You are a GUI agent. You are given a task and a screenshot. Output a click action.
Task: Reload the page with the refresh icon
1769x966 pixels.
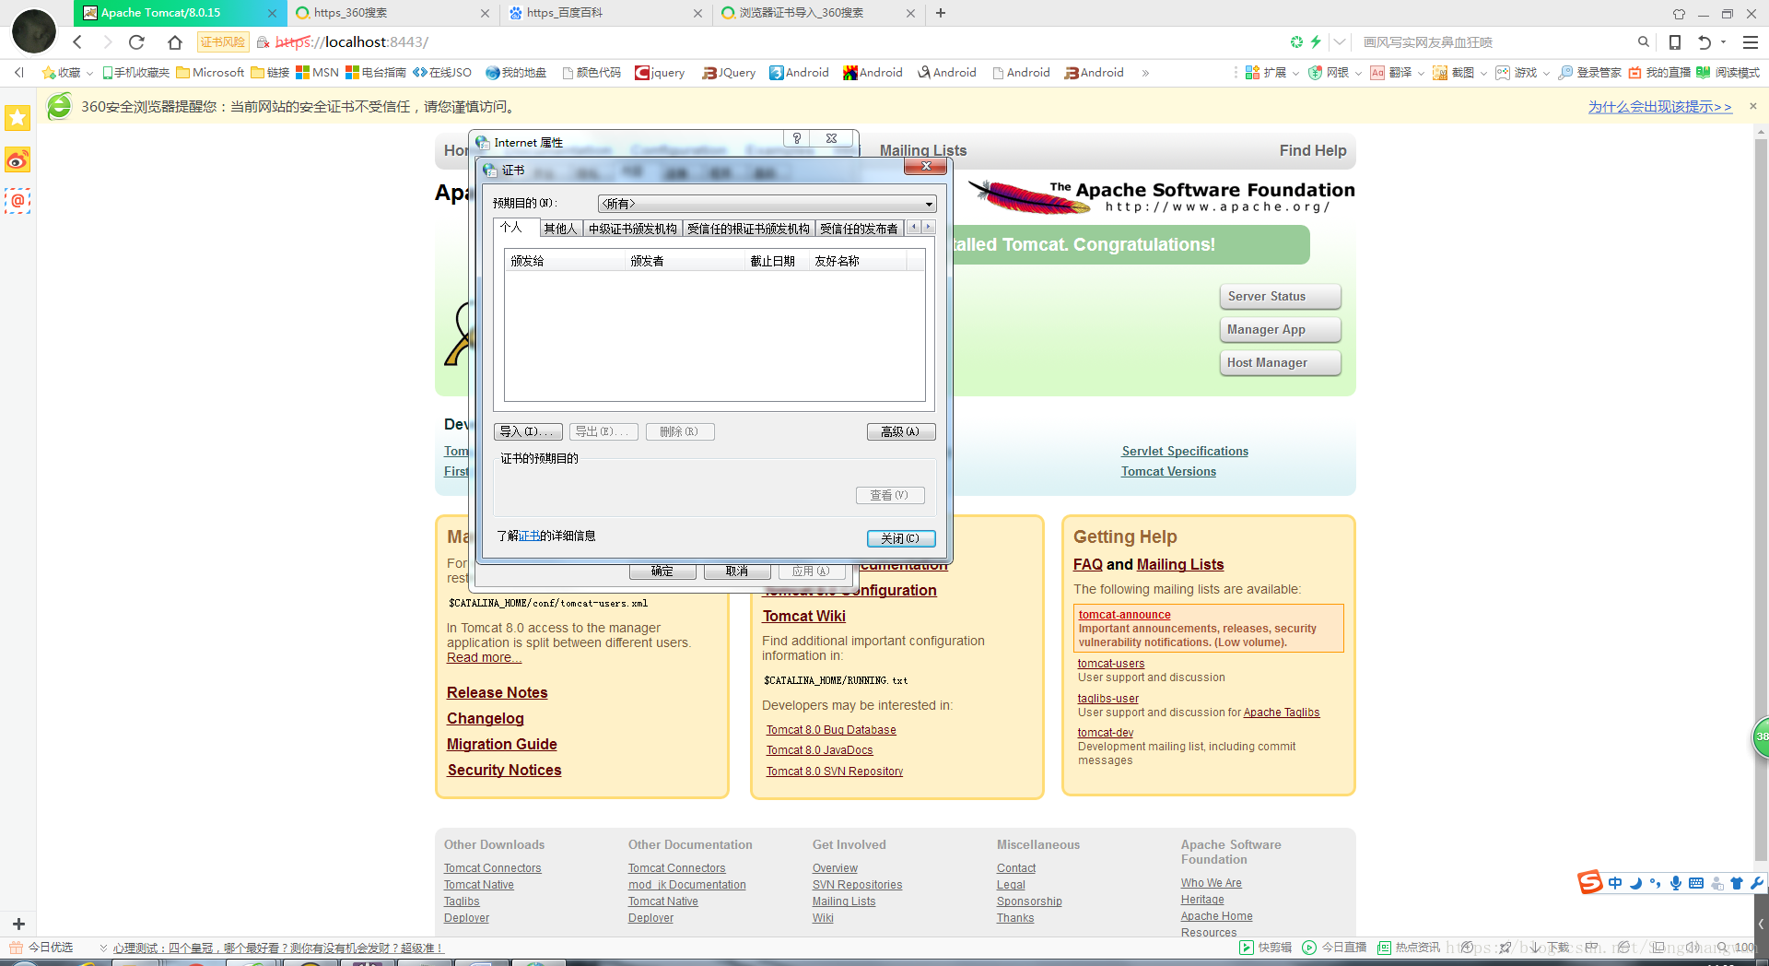pos(136,41)
